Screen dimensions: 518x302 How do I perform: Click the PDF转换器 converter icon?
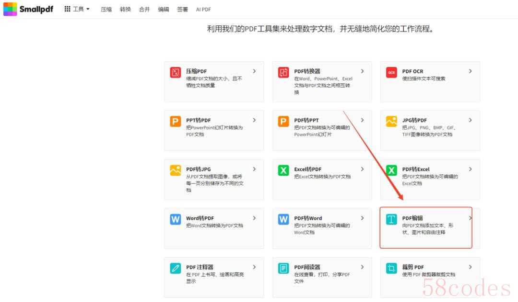(x=283, y=73)
